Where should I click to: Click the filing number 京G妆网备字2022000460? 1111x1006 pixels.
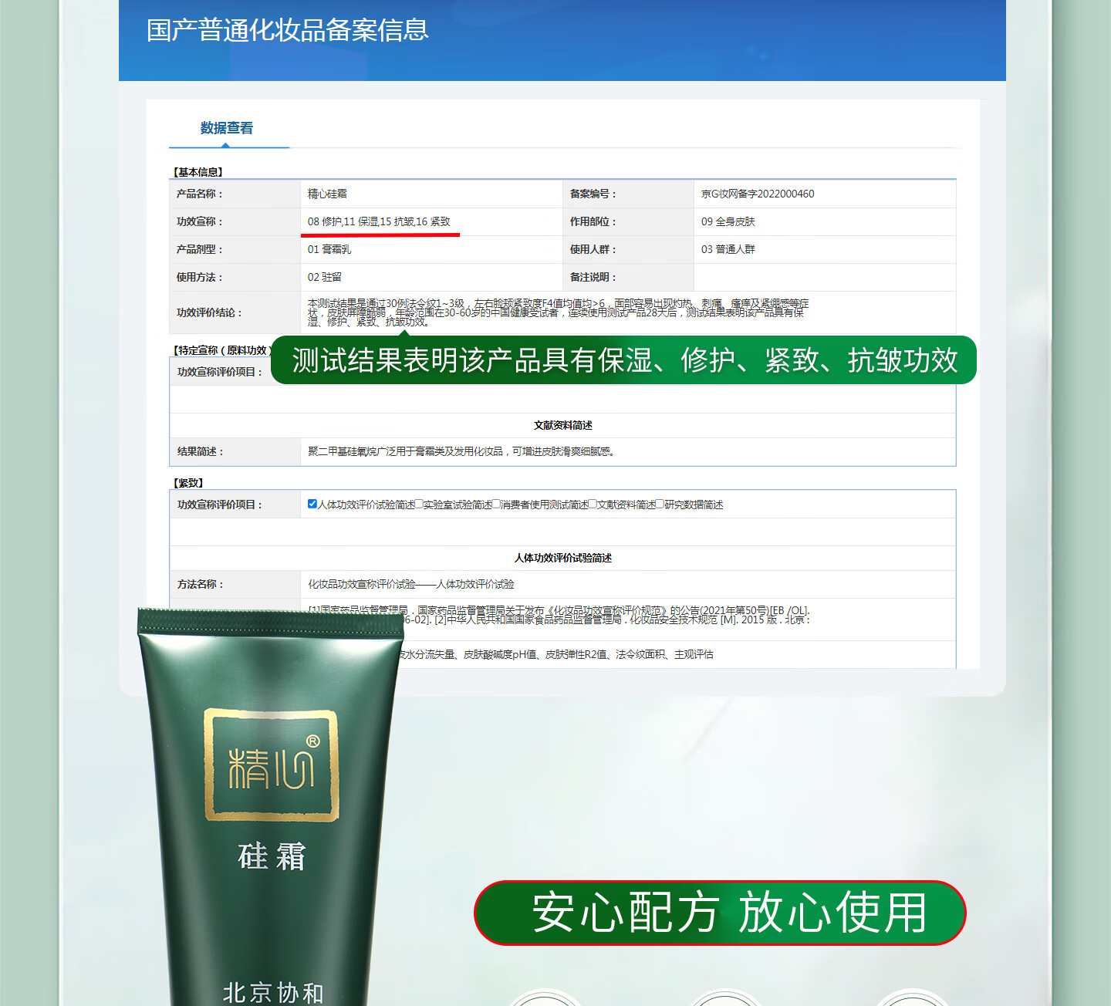758,194
